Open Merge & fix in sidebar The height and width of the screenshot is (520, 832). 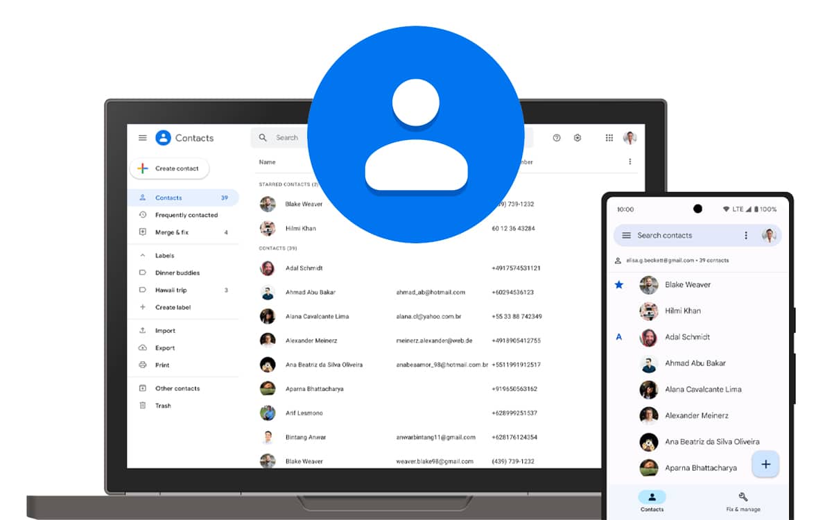(x=172, y=232)
